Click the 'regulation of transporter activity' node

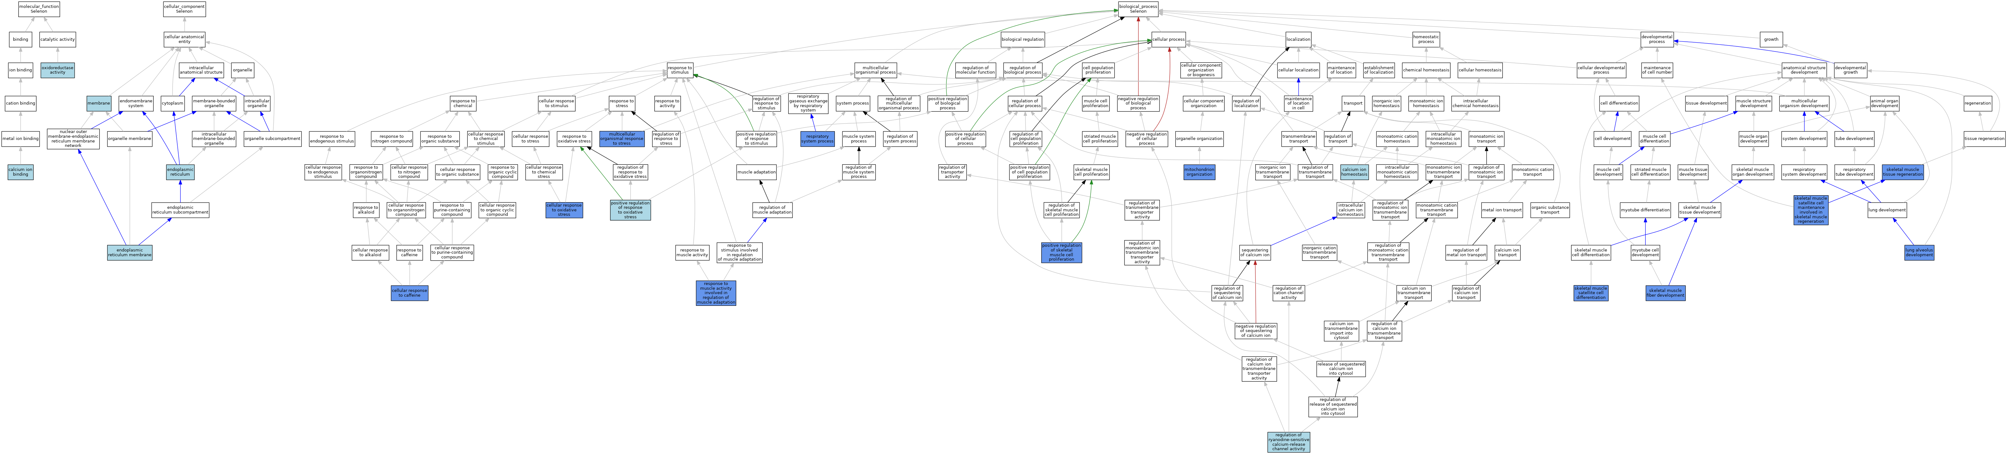[952, 172]
